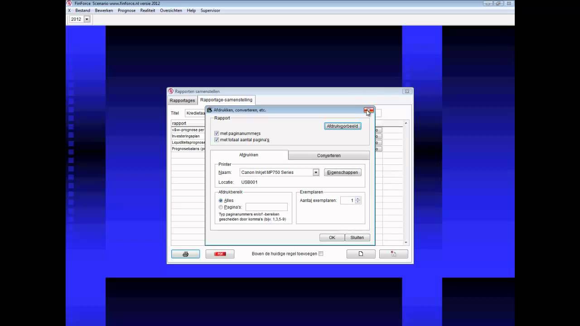Click the Sluiten button
This screenshot has height=326, width=580.
tap(357, 238)
